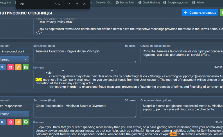The image size is (223, 137).
Task: Click the Devaka Tools globe icon
Action: 117,3
